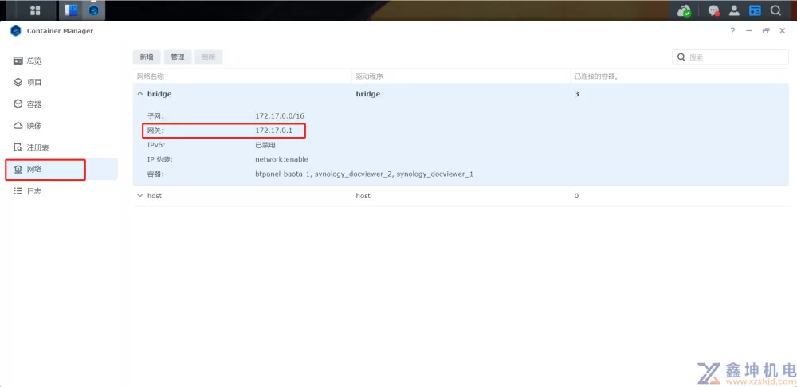Expand the host network row

tap(140, 196)
